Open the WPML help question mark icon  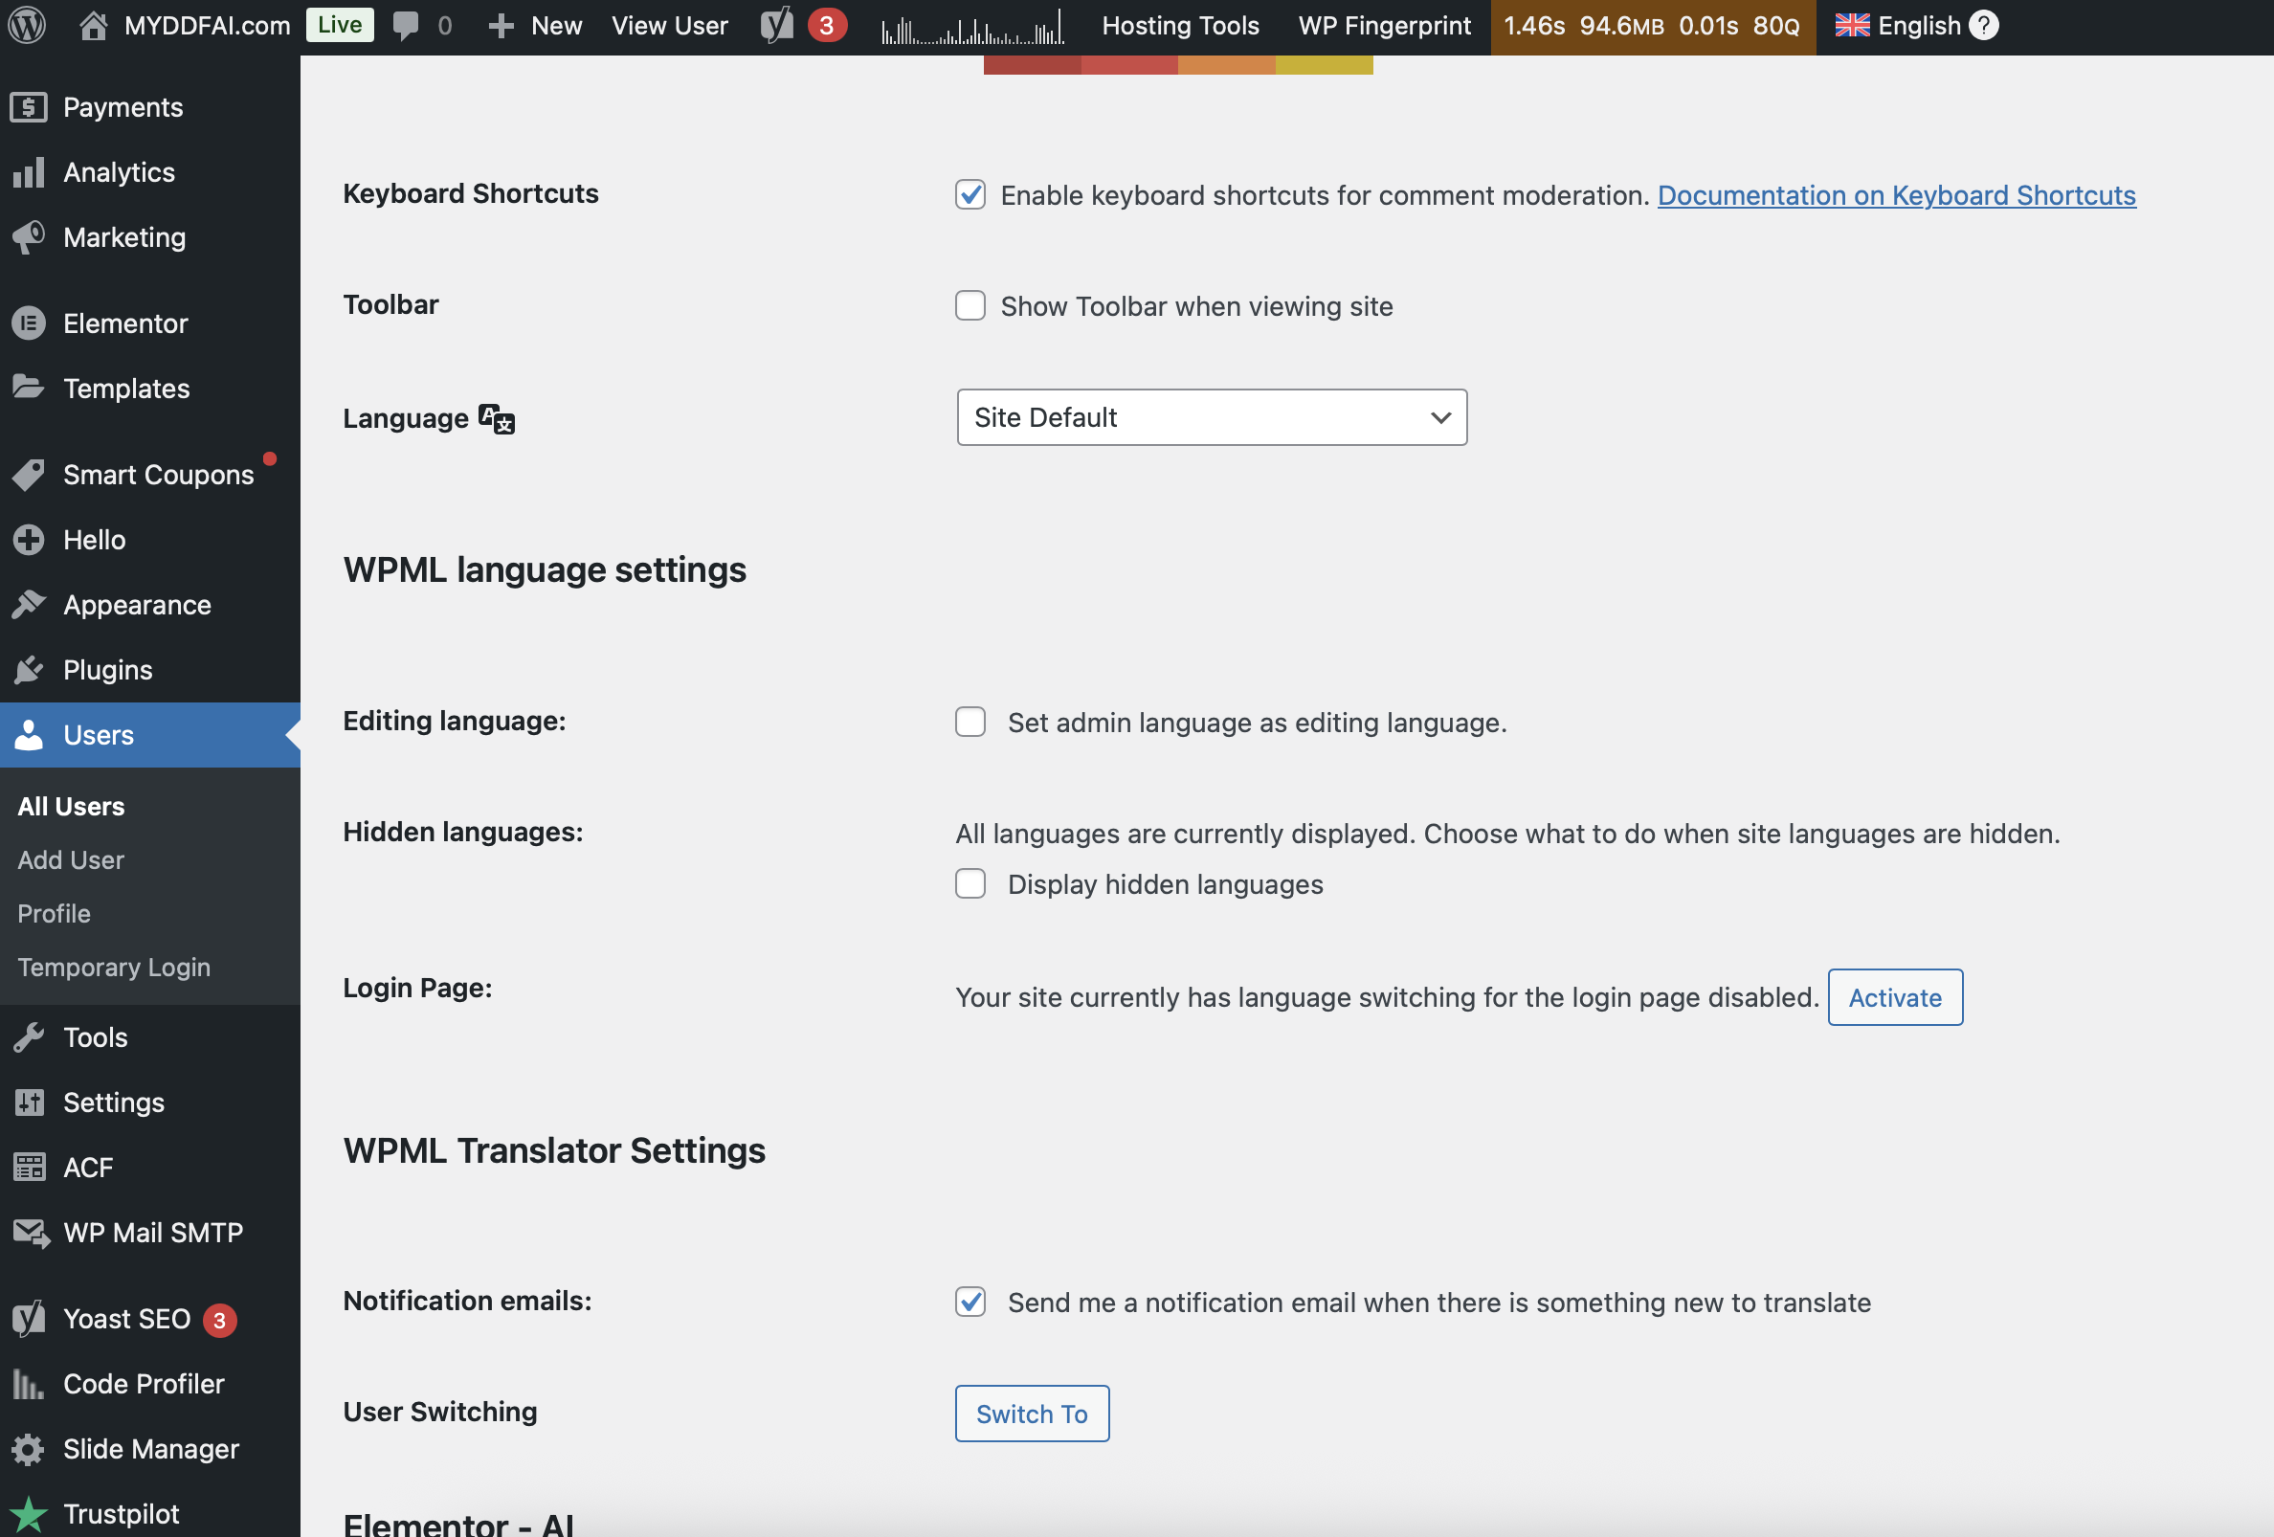[1983, 26]
